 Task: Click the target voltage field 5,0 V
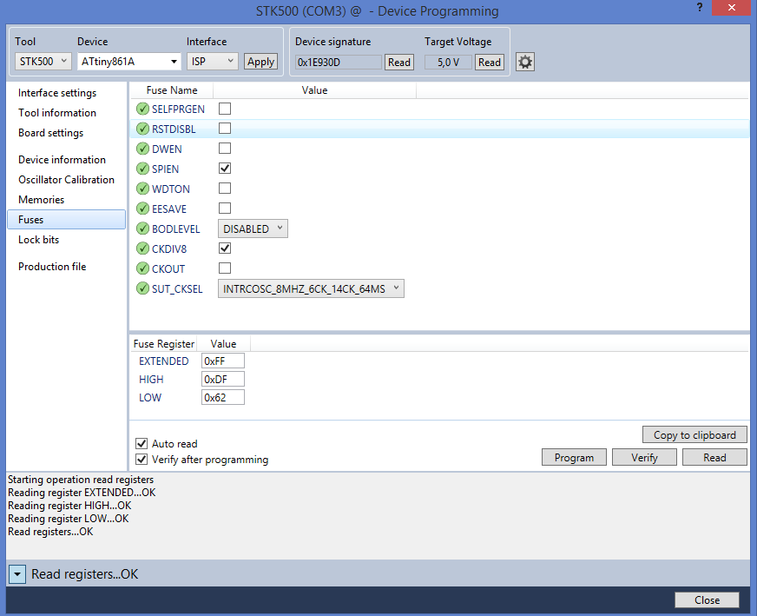pos(448,63)
